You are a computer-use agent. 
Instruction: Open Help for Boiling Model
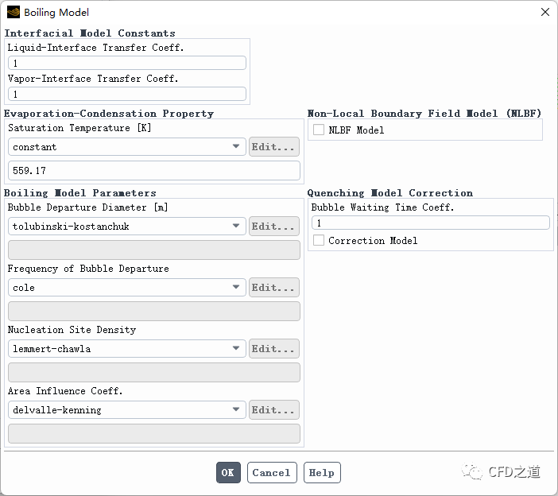(x=321, y=472)
